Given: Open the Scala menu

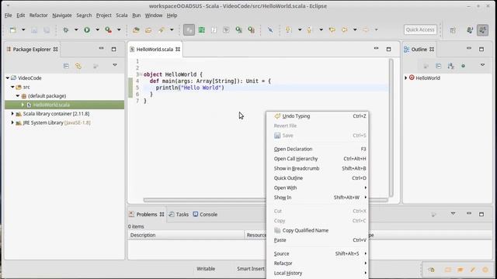Looking at the screenshot, I should (122, 15).
